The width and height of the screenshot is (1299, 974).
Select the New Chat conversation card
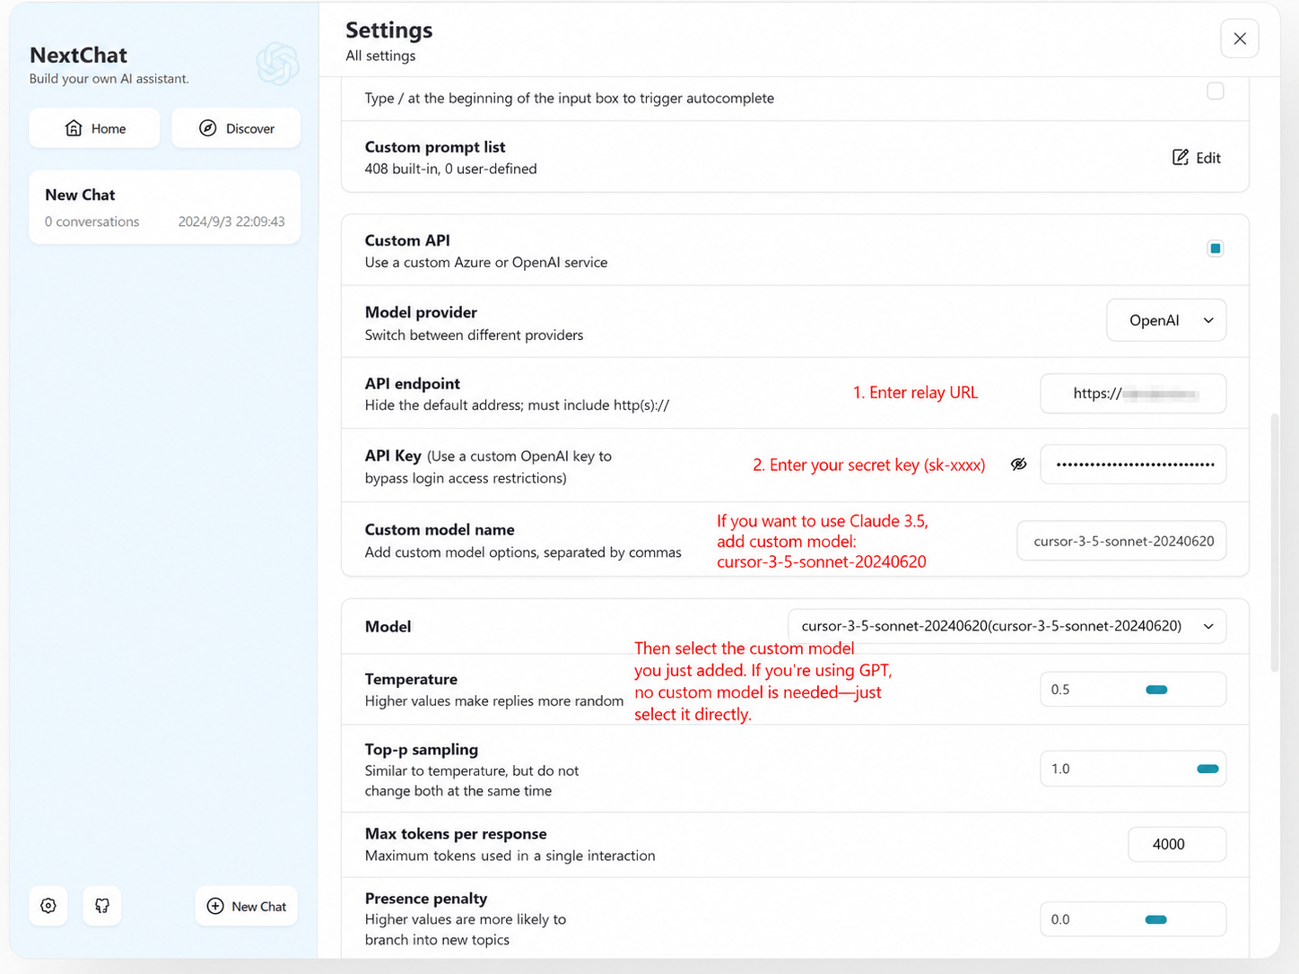tap(165, 207)
